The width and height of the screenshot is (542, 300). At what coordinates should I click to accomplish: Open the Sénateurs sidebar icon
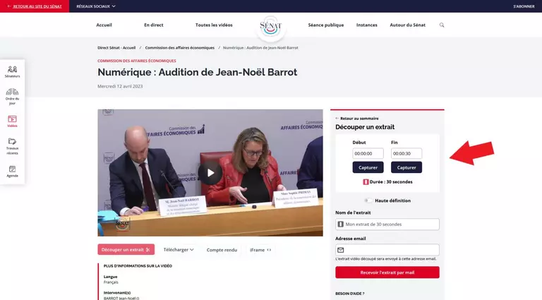12,71
